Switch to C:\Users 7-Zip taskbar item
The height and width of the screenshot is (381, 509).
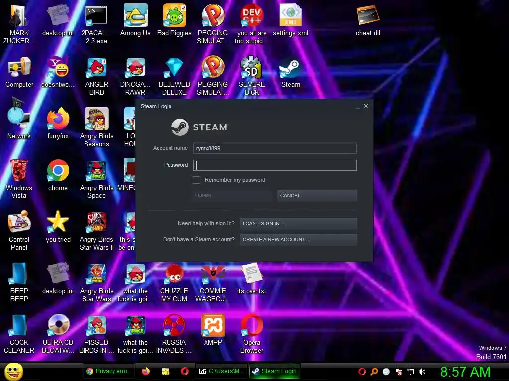(x=222, y=371)
